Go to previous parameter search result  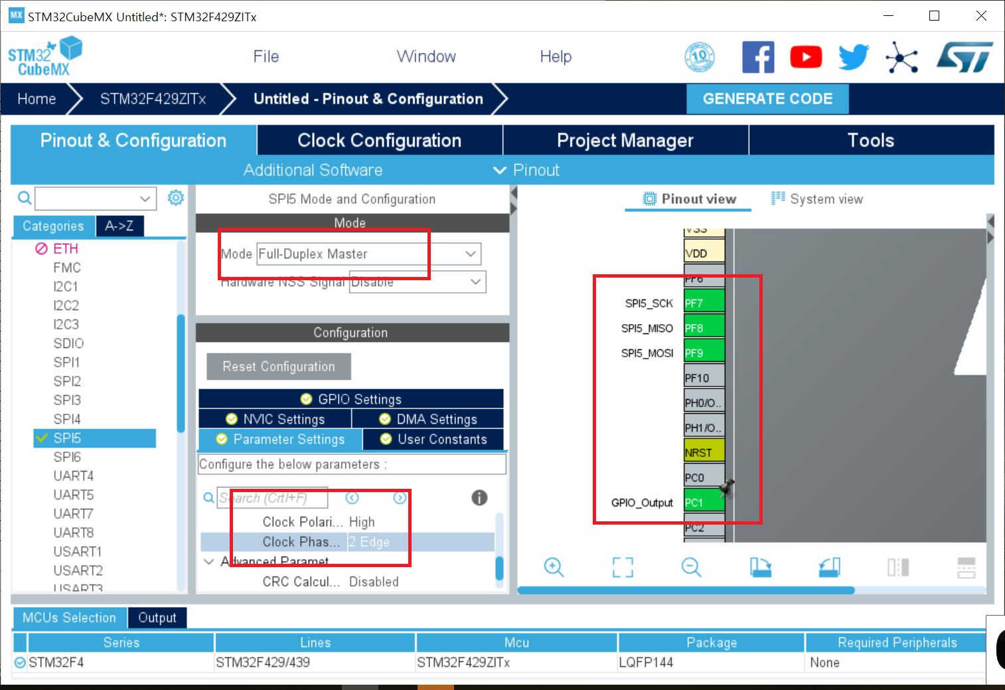352,497
